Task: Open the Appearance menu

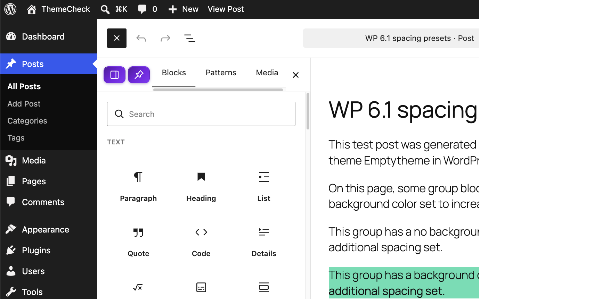Action: coord(49,229)
